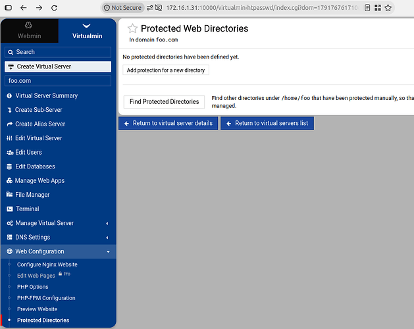Screen dimensions: 414x329
Task: Click the Create Alias Server share icon
Action: (x=9, y=124)
